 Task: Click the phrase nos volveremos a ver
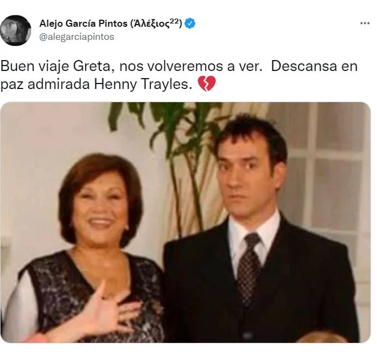click(191, 67)
